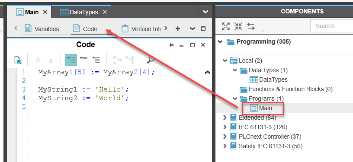The height and width of the screenshot is (162, 353).
Task: Open the Version Info sub-tab
Action: (140, 29)
